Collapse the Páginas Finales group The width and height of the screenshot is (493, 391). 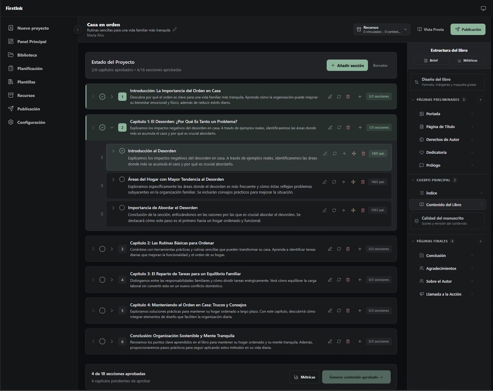click(x=413, y=241)
